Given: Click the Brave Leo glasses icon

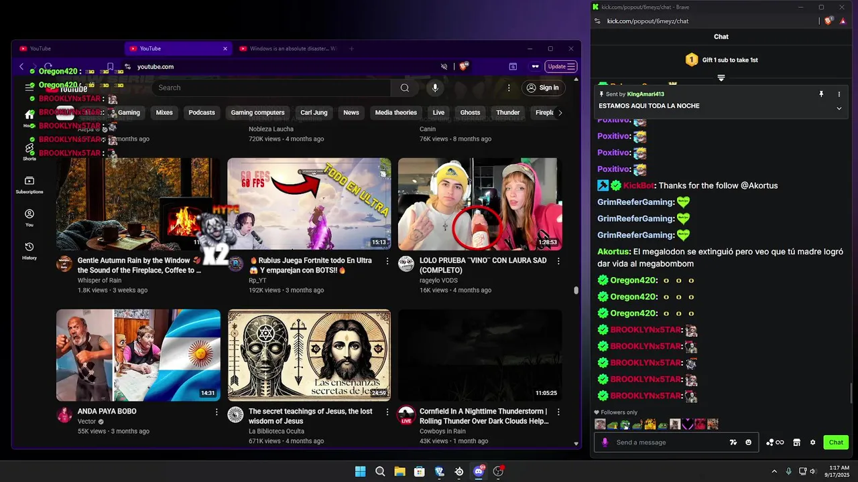Looking at the screenshot, I should tap(535, 66).
